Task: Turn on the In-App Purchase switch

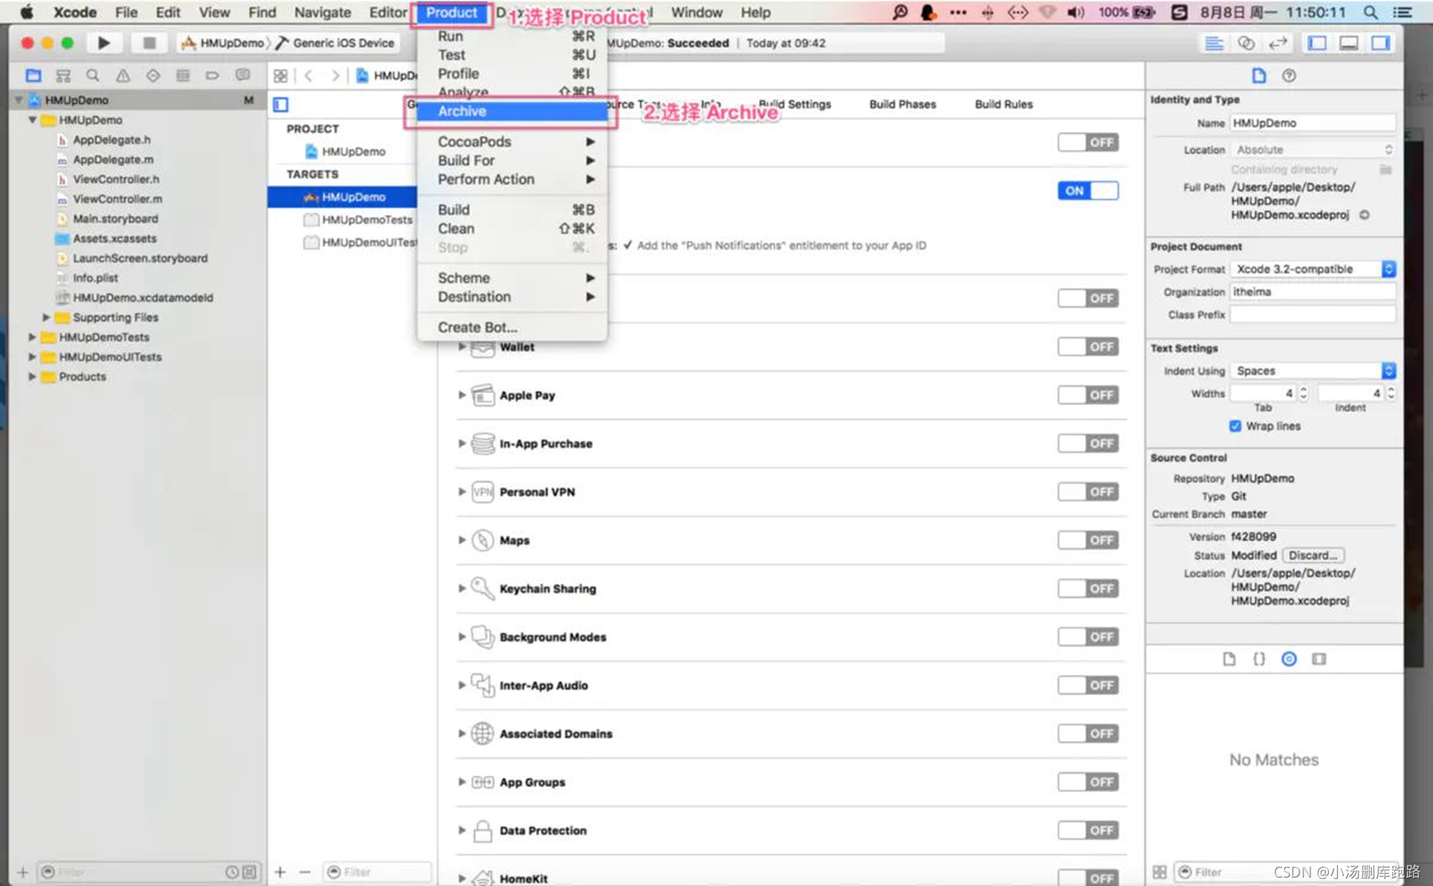Action: coord(1087,444)
